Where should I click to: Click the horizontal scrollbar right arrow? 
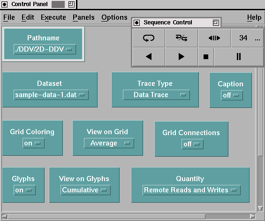click(252, 216)
